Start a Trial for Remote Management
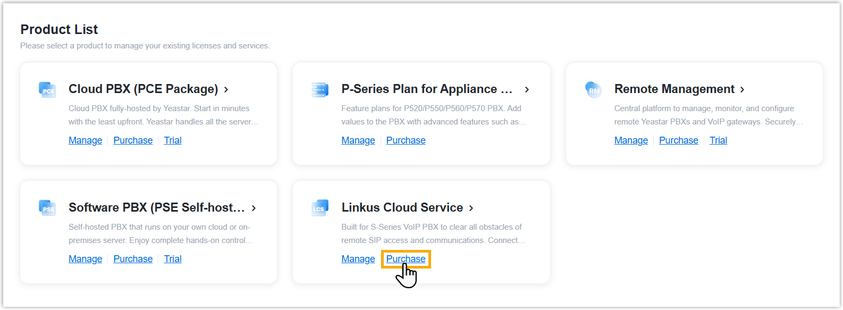843x310 pixels. coord(718,140)
